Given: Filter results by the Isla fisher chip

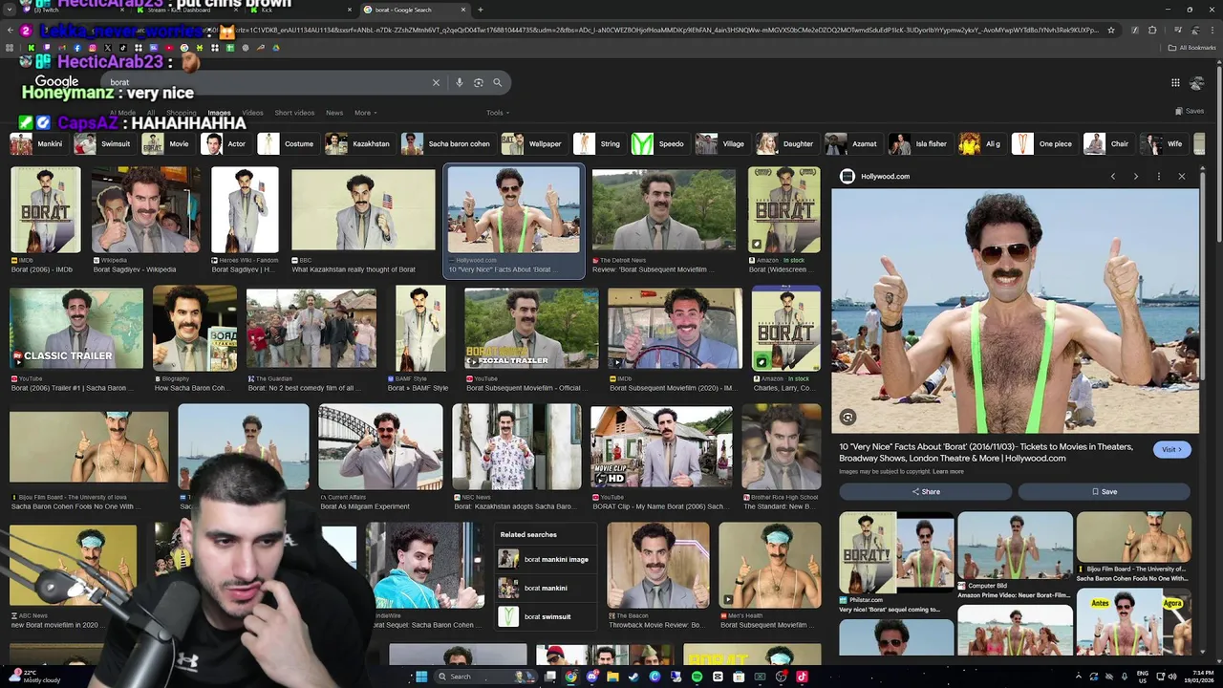Looking at the screenshot, I should [x=918, y=143].
